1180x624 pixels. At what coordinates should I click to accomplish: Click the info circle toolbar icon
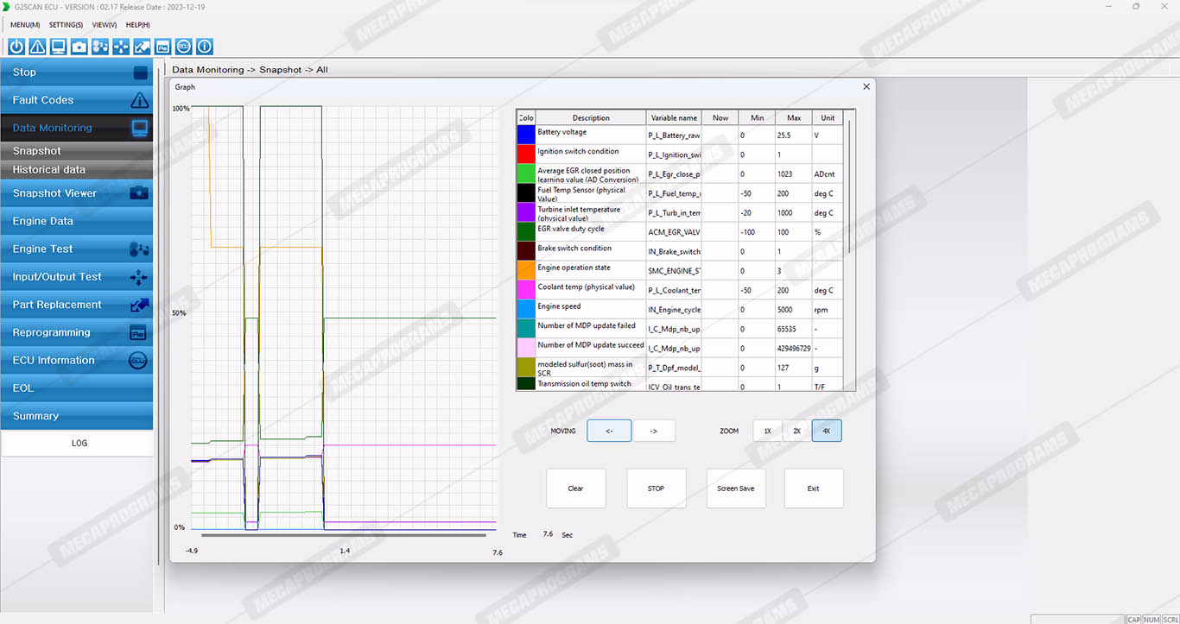[204, 47]
